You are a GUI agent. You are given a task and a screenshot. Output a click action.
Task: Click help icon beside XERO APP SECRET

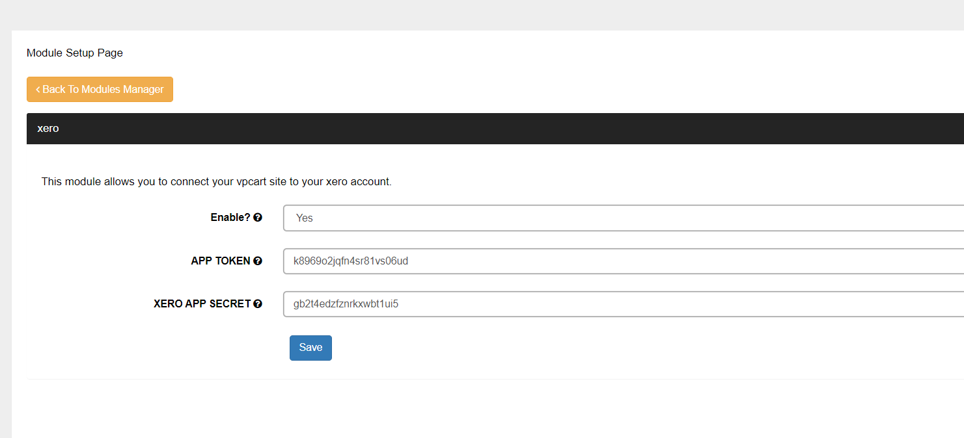tap(258, 303)
